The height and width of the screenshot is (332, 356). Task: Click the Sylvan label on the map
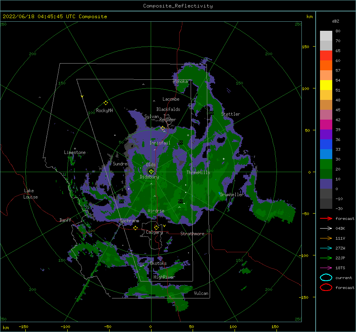[x=151, y=116]
